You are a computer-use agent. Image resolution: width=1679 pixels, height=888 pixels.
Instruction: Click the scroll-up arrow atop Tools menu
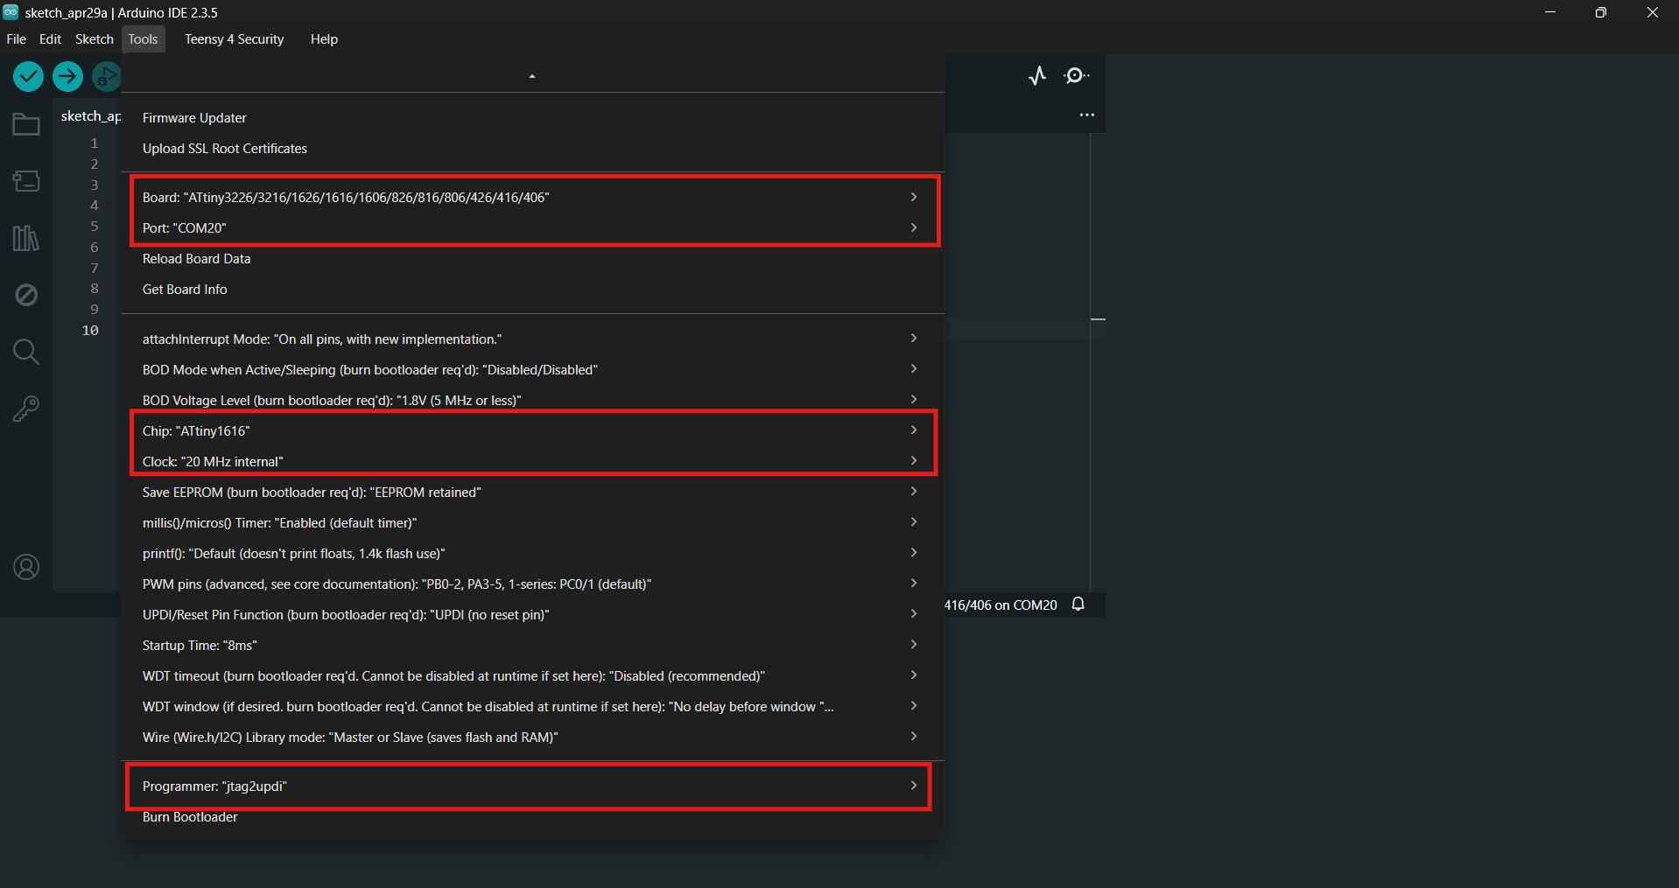(x=532, y=76)
